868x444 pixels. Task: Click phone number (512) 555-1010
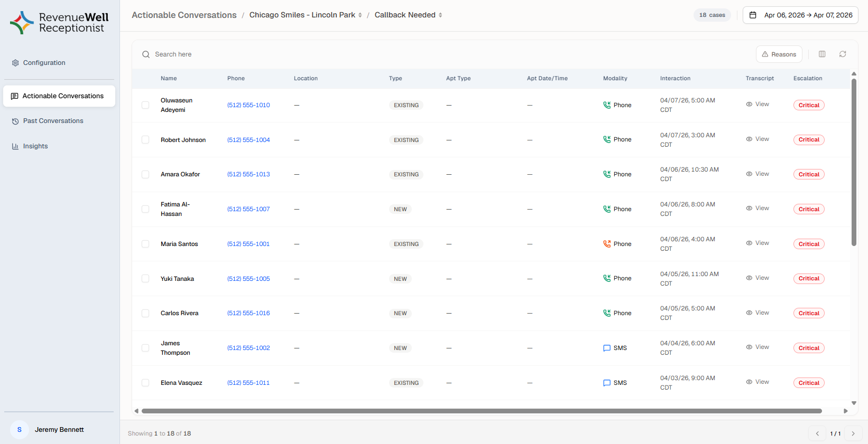tap(248, 105)
